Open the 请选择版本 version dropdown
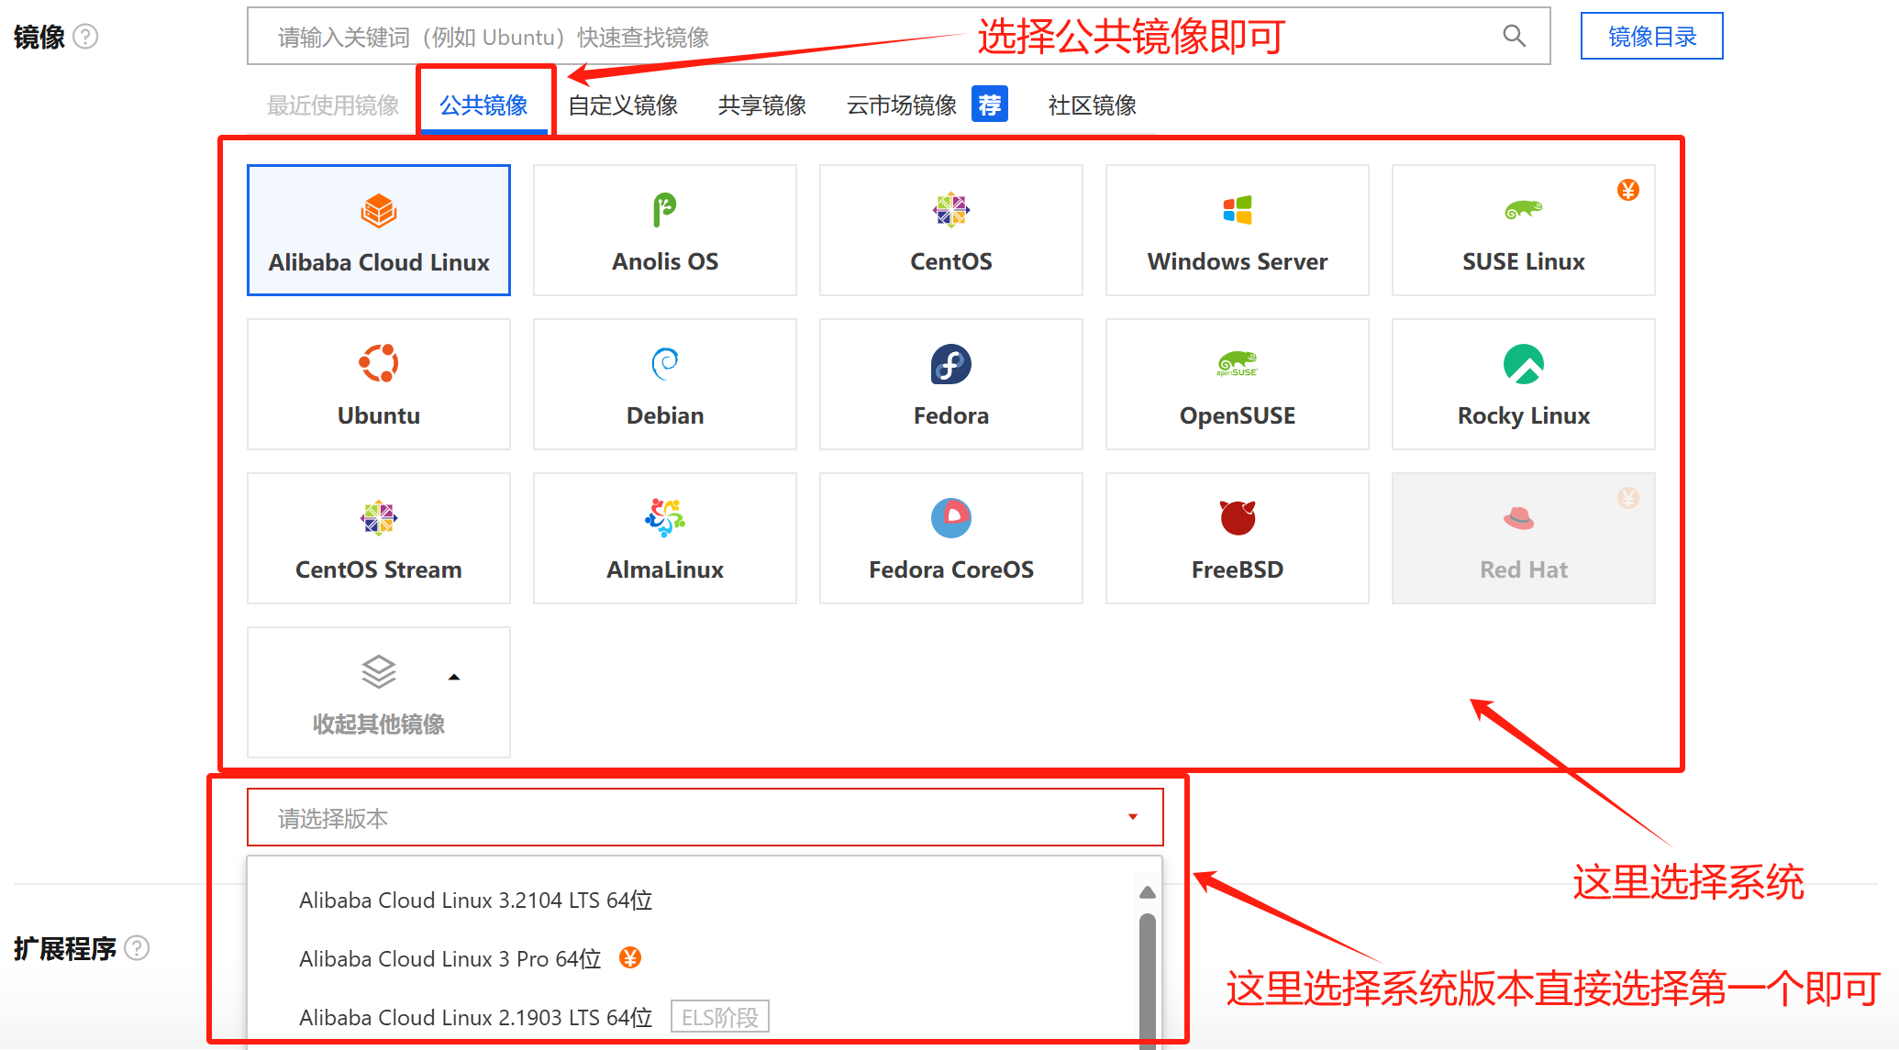The image size is (1899, 1050). click(x=705, y=817)
